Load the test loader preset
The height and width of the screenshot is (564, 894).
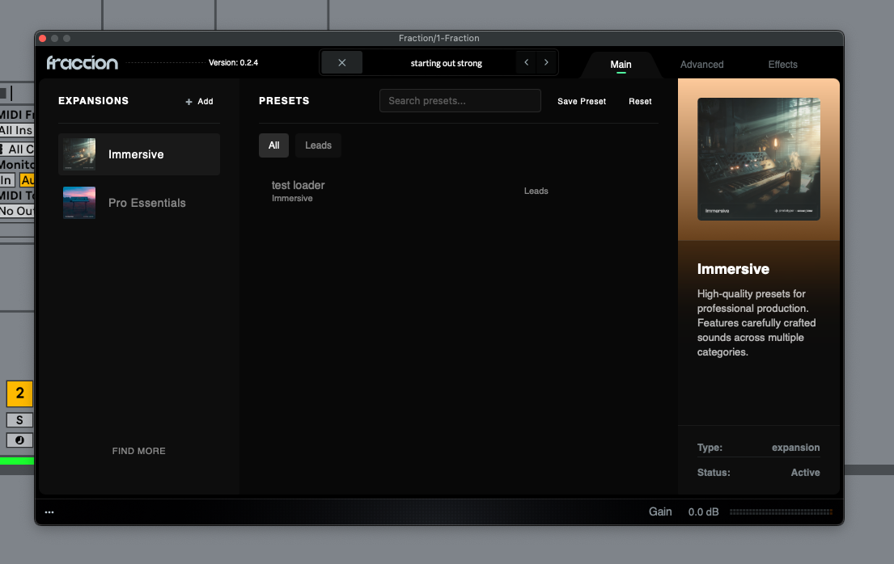coord(459,191)
